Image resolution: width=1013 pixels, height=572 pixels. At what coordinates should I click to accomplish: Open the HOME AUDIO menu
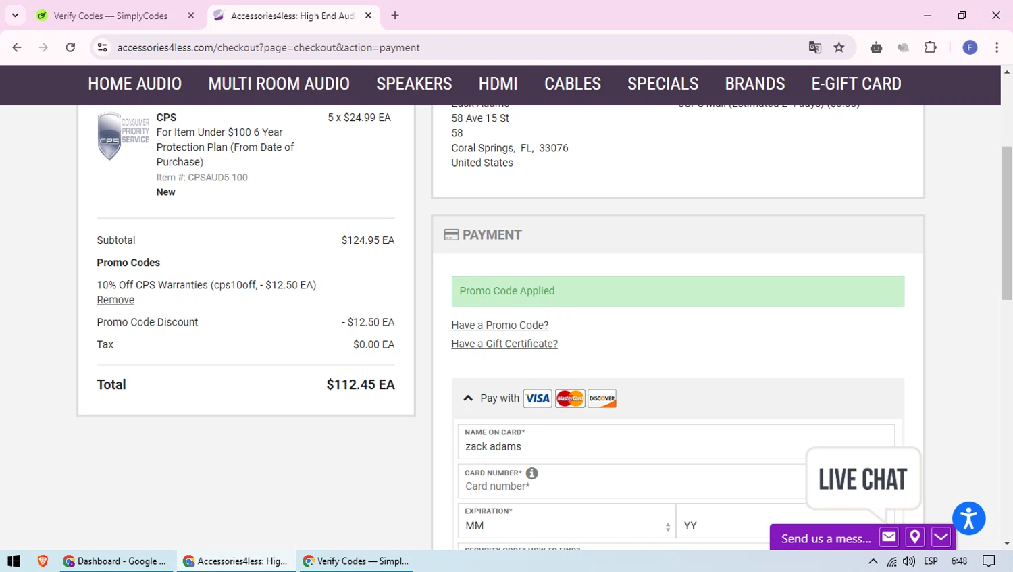(135, 84)
